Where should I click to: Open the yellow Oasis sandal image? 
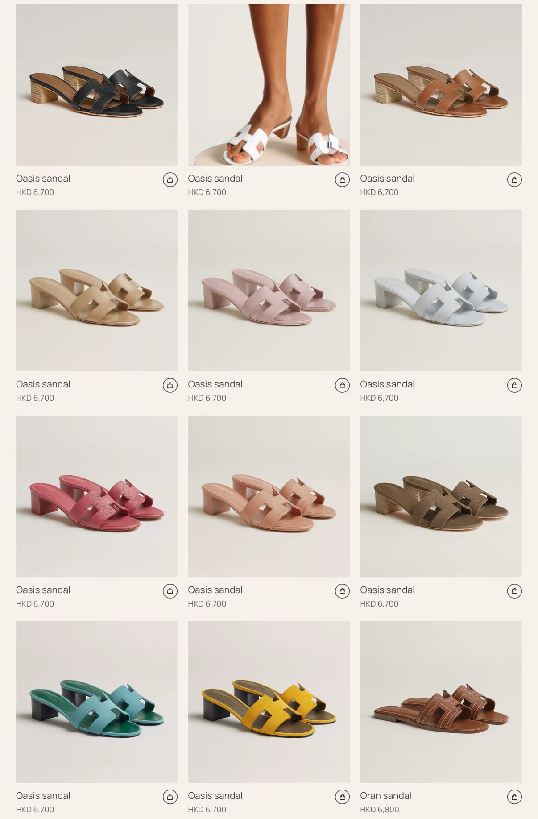269,702
